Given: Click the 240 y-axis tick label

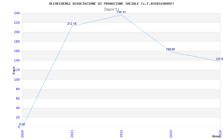Looking at the screenshot, I should pyautogui.click(x=17, y=13).
